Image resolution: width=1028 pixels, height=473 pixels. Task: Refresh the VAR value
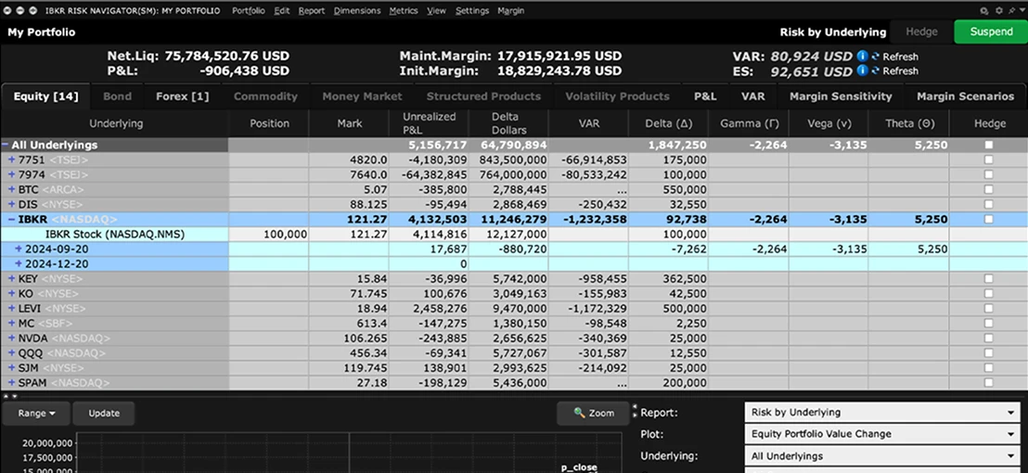(895, 57)
